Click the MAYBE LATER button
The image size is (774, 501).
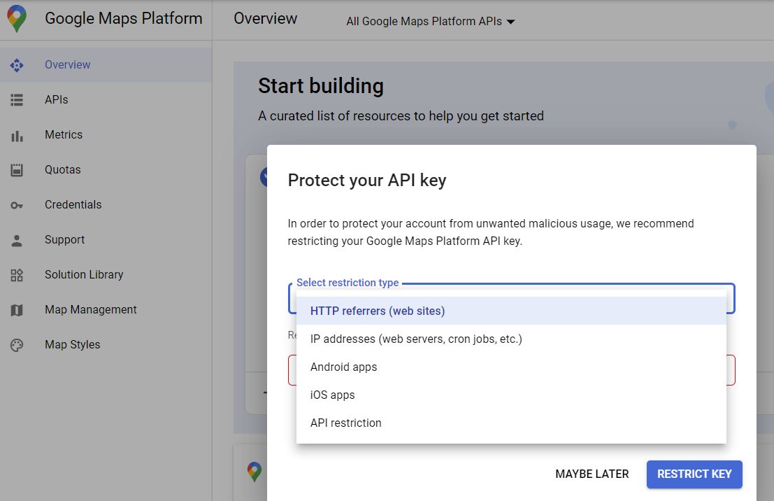point(592,474)
